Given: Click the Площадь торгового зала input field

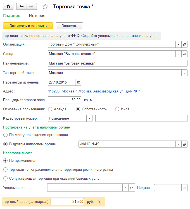Looking at the screenshot, I should 65,100.
